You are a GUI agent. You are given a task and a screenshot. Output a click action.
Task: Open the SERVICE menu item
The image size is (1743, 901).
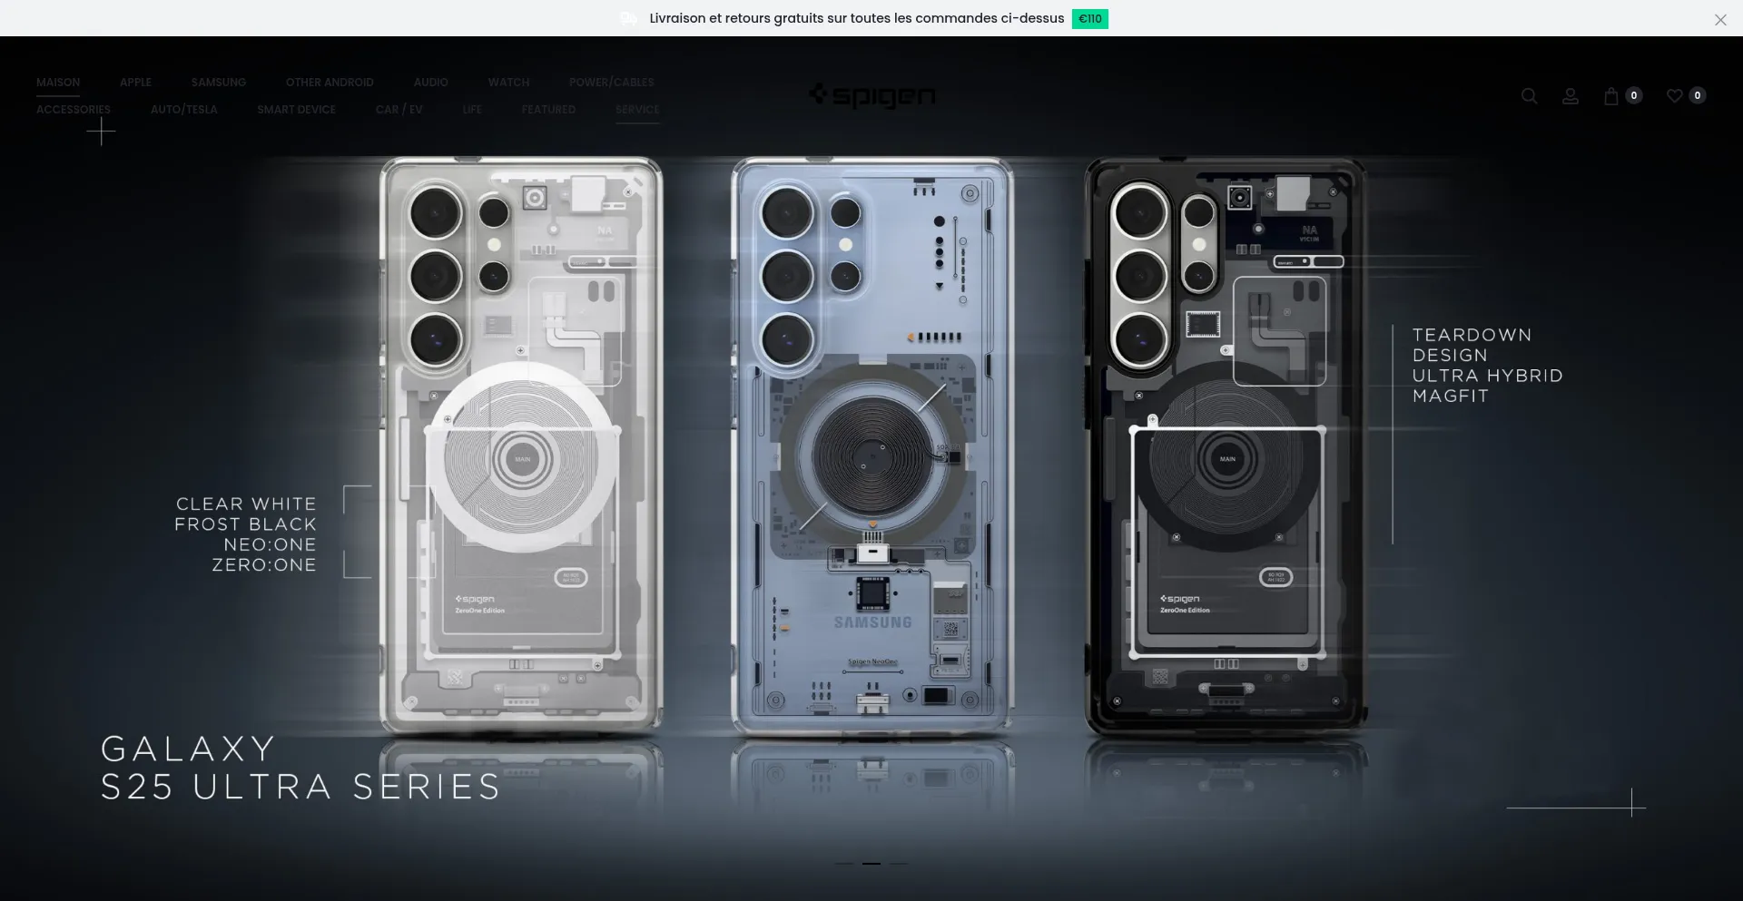point(637,109)
